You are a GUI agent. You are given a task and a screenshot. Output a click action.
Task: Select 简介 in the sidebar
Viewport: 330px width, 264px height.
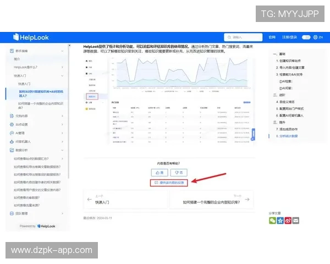tap(17, 59)
